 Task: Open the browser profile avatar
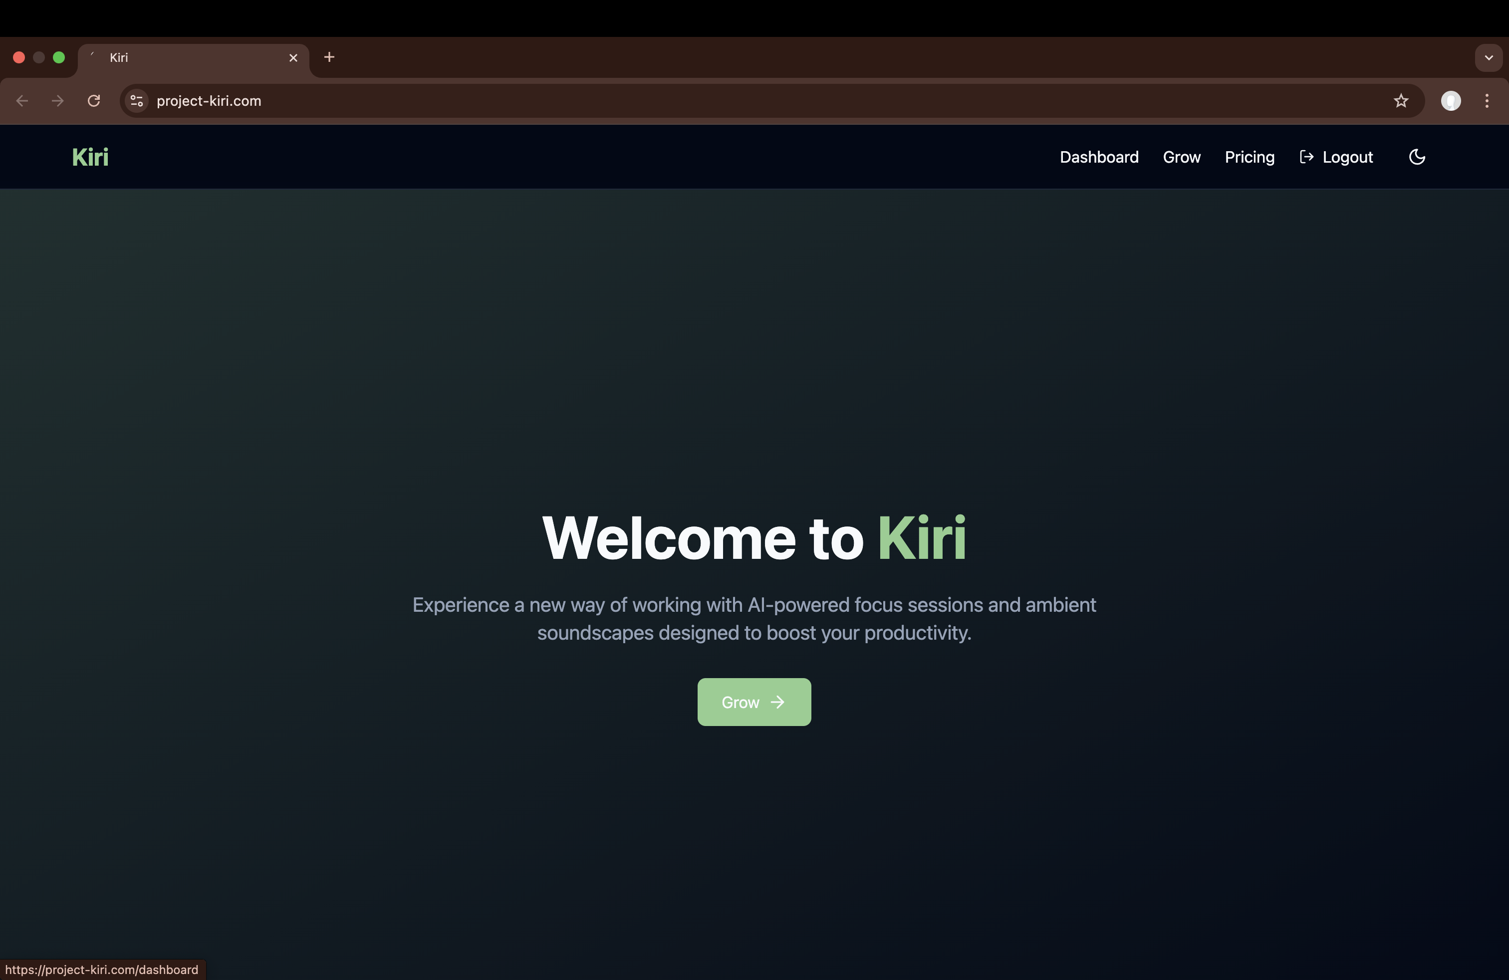[1451, 101]
